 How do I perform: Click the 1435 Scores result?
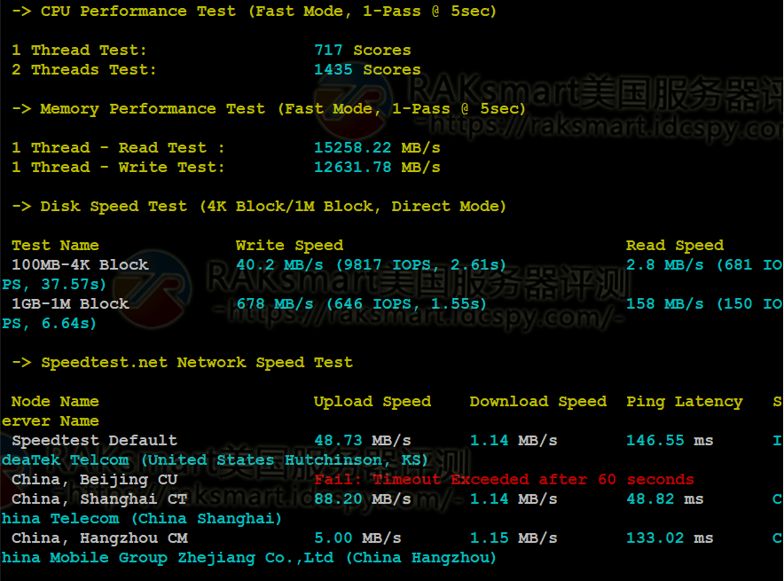pos(367,69)
